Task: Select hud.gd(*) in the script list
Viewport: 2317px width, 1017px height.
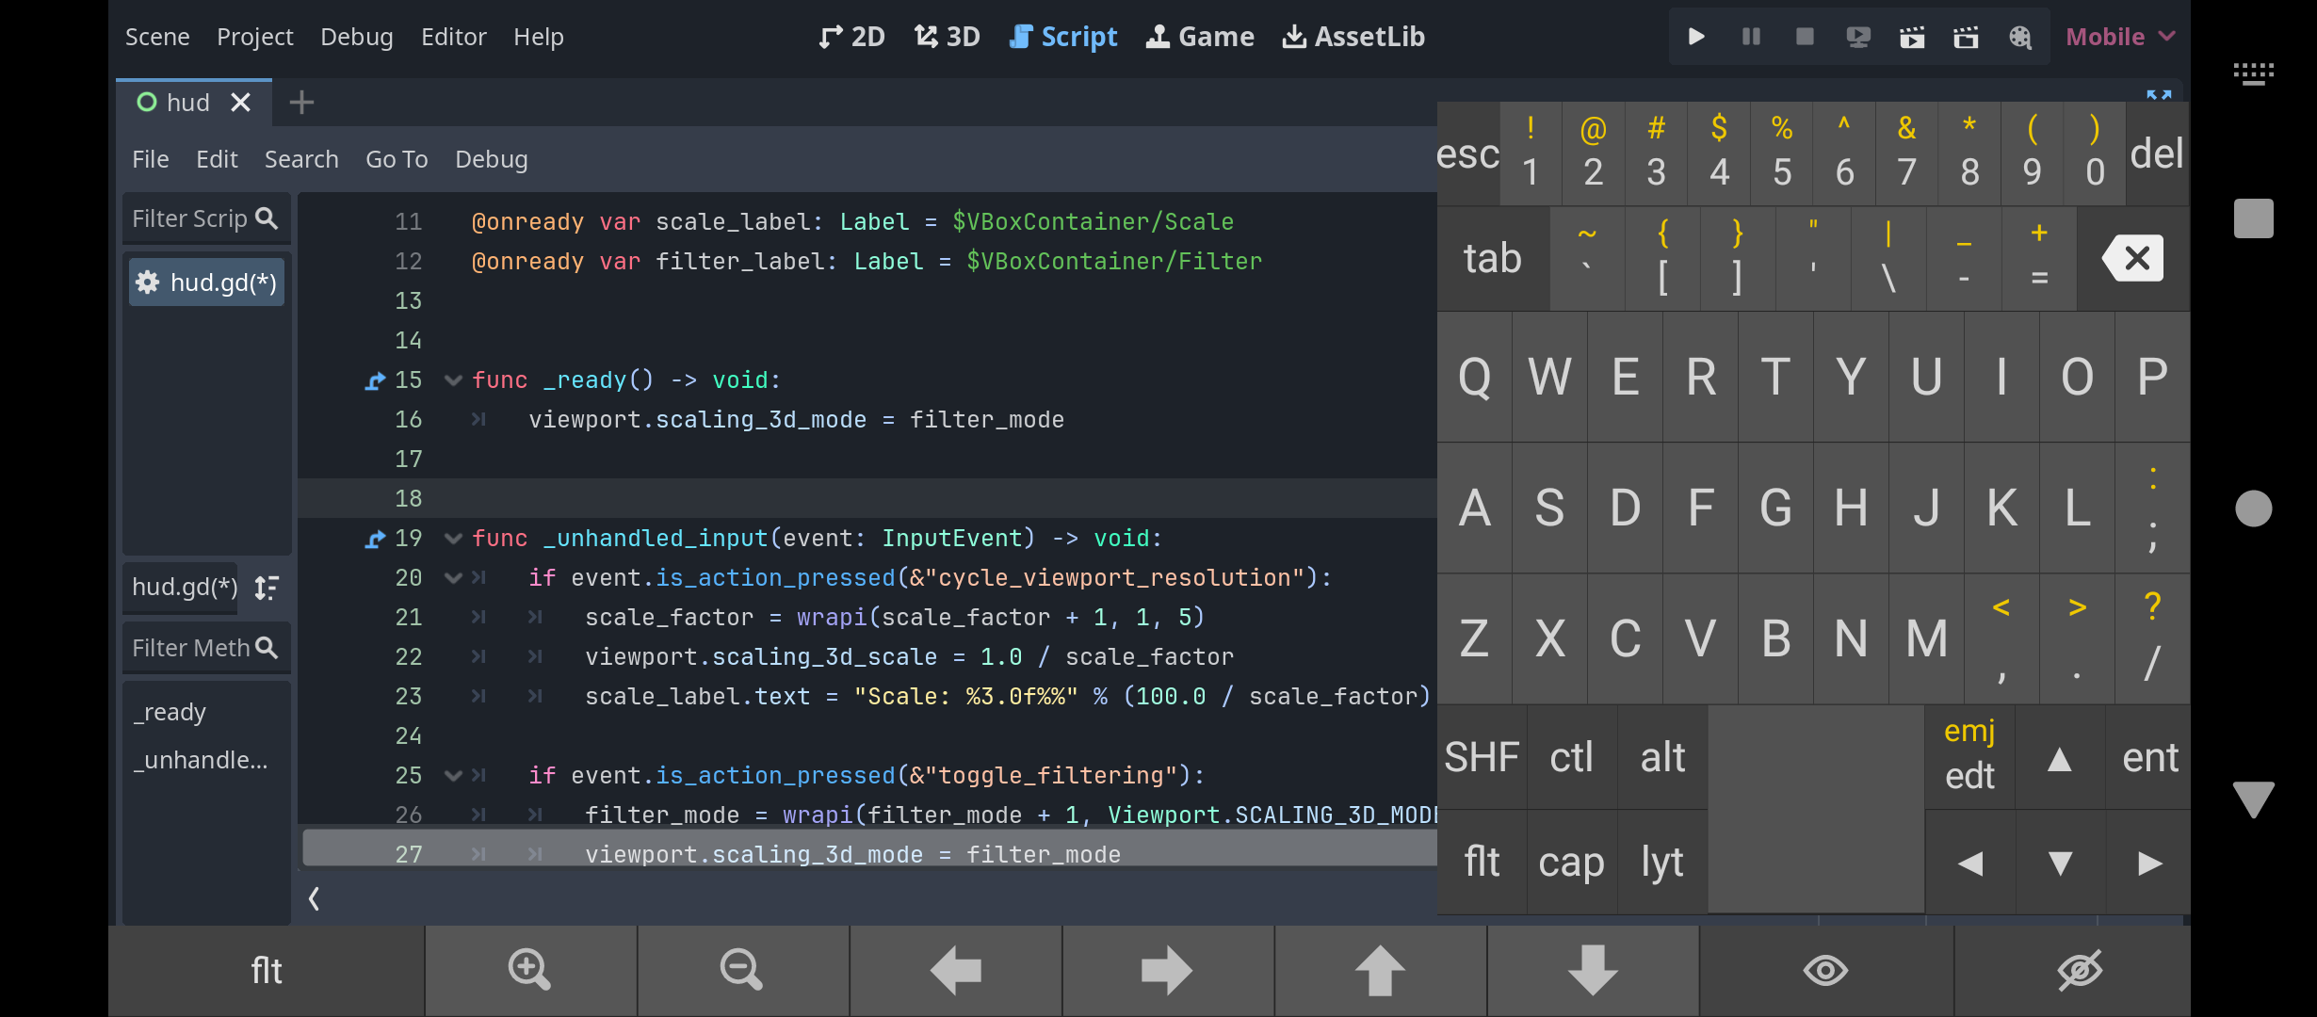Action: tap(206, 282)
